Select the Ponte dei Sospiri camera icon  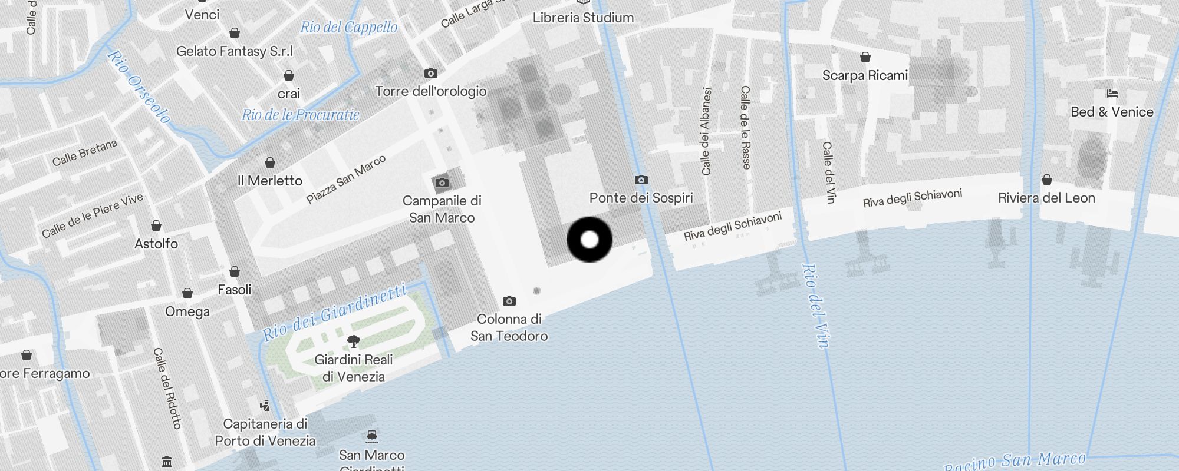641,180
